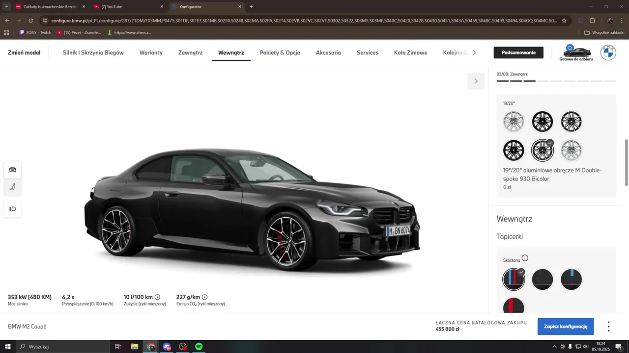Click Zmień model
This screenshot has width=629, height=353.
tap(24, 52)
